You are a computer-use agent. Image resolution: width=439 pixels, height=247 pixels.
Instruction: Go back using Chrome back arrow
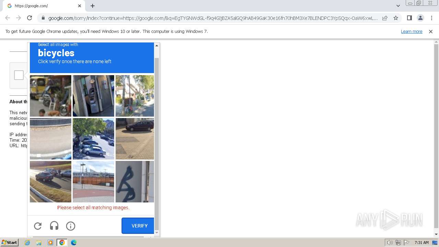tap(8, 18)
